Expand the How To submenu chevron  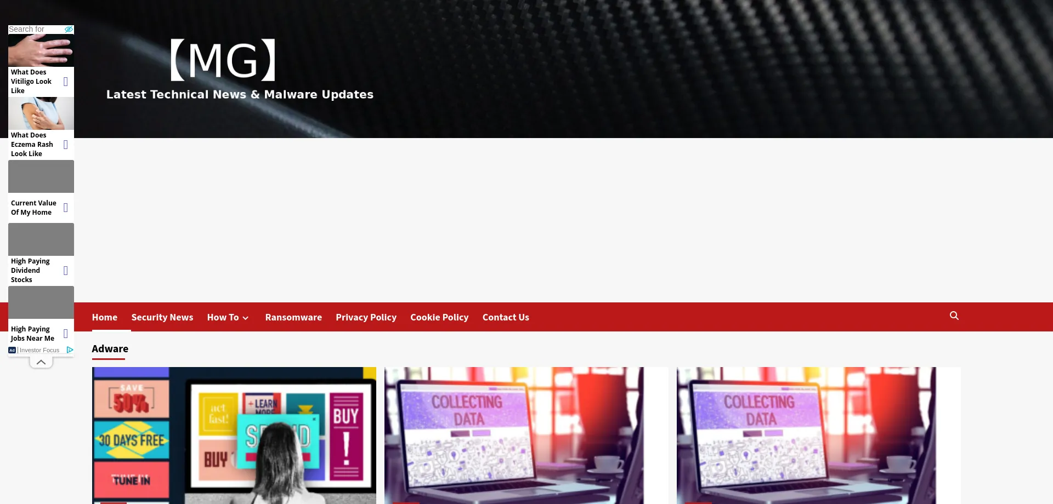pos(246,318)
